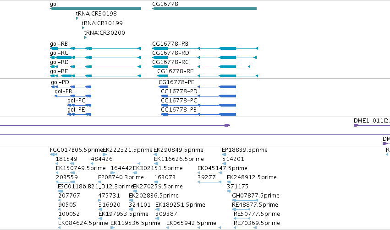Click the gol-PC protein feature
This screenshot has height=230, width=390.
(x=79, y=105)
